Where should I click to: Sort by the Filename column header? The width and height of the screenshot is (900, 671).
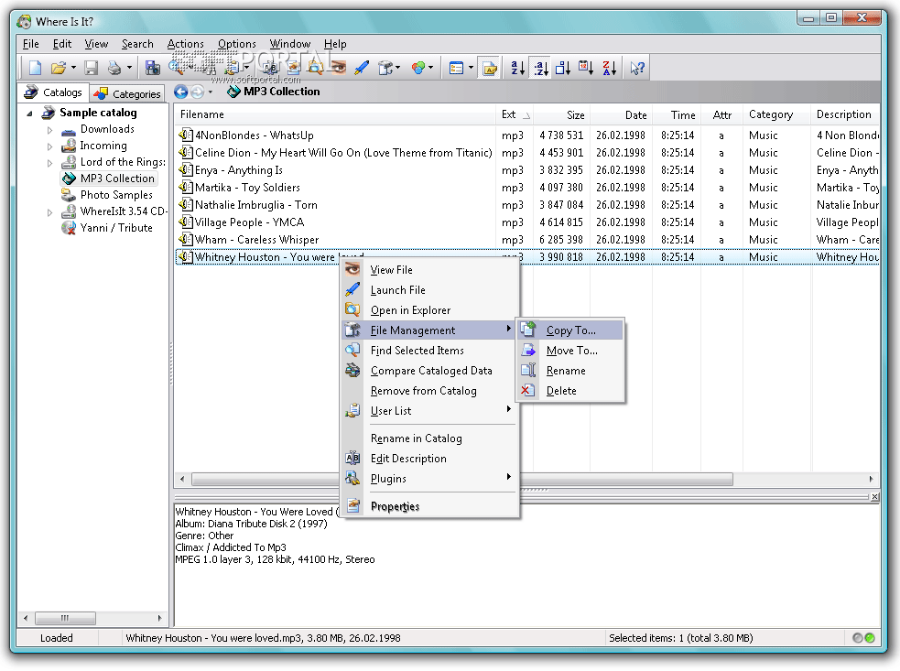[x=335, y=114]
